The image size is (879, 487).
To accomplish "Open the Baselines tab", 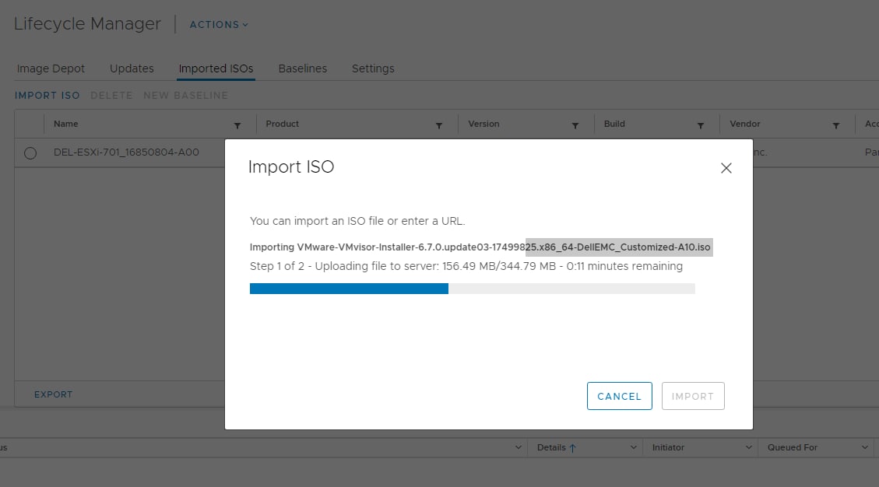I will [x=303, y=68].
